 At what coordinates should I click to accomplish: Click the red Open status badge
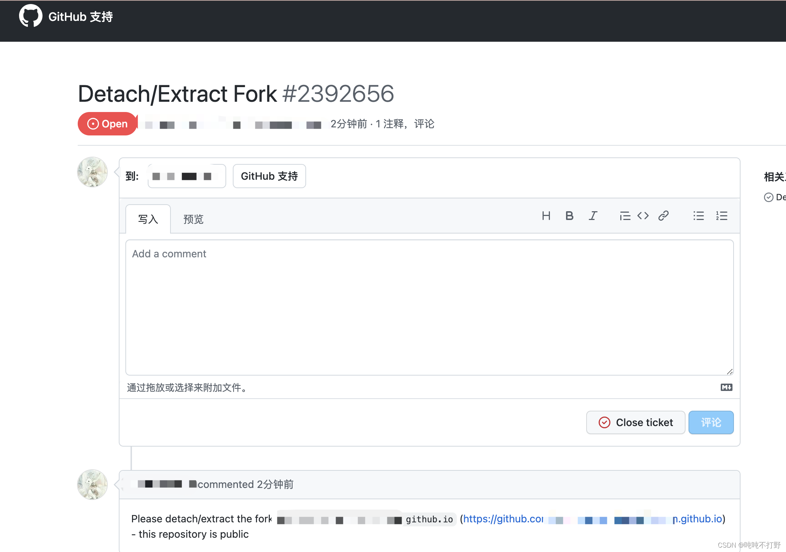[x=107, y=124]
